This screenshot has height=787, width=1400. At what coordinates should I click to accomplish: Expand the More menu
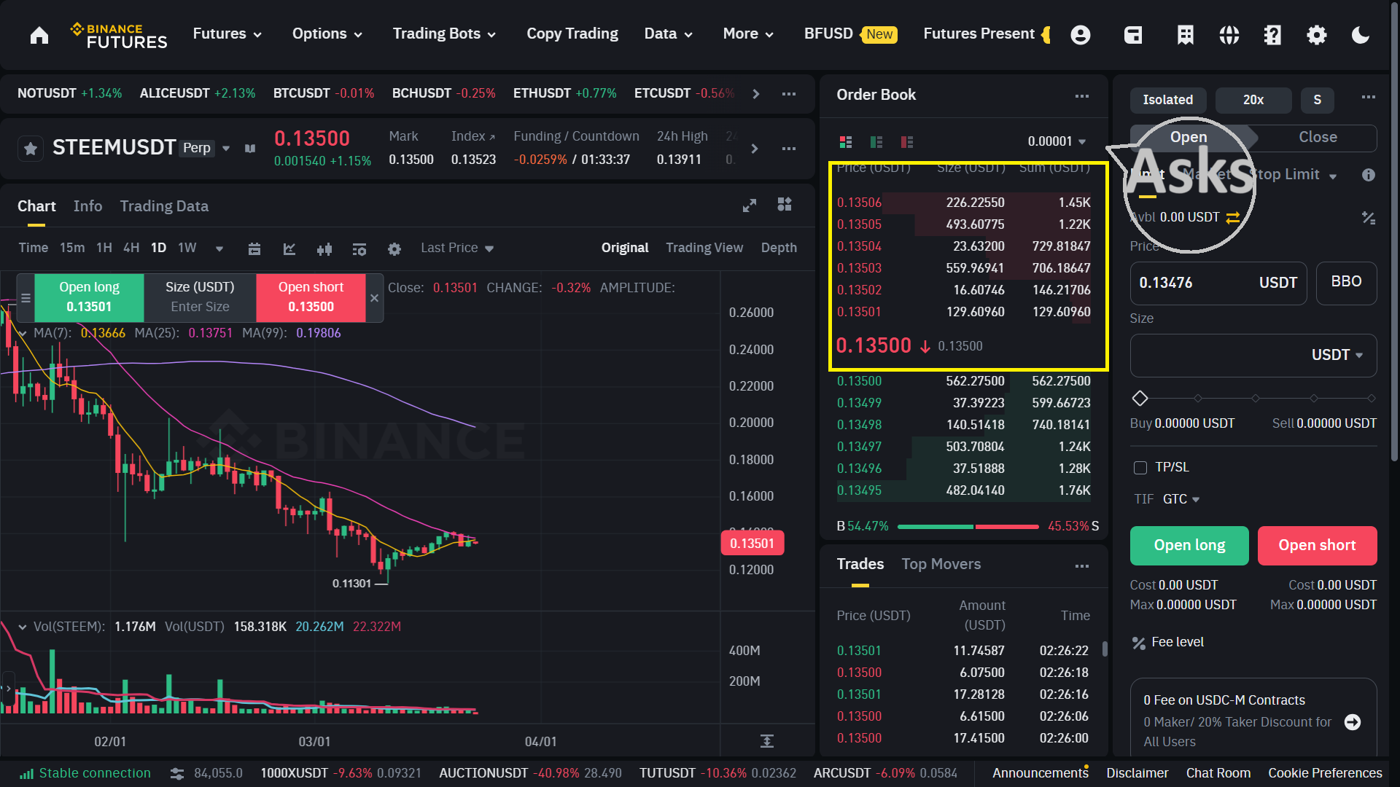tap(749, 34)
